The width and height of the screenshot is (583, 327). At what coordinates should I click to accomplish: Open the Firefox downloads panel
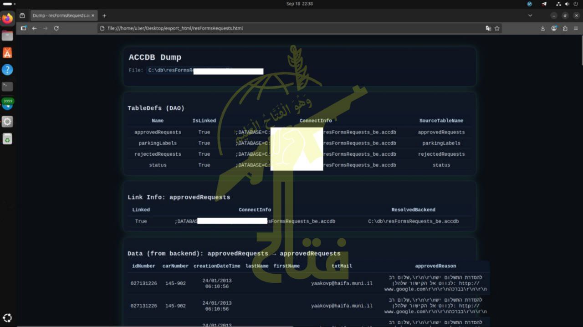click(543, 28)
